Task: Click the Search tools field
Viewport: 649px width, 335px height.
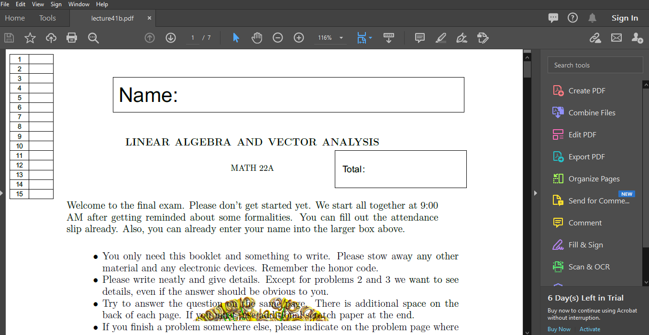Action: click(595, 65)
